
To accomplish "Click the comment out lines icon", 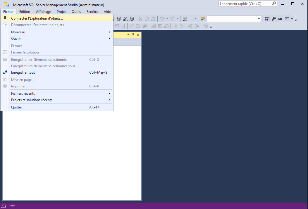I will pos(175,26).
